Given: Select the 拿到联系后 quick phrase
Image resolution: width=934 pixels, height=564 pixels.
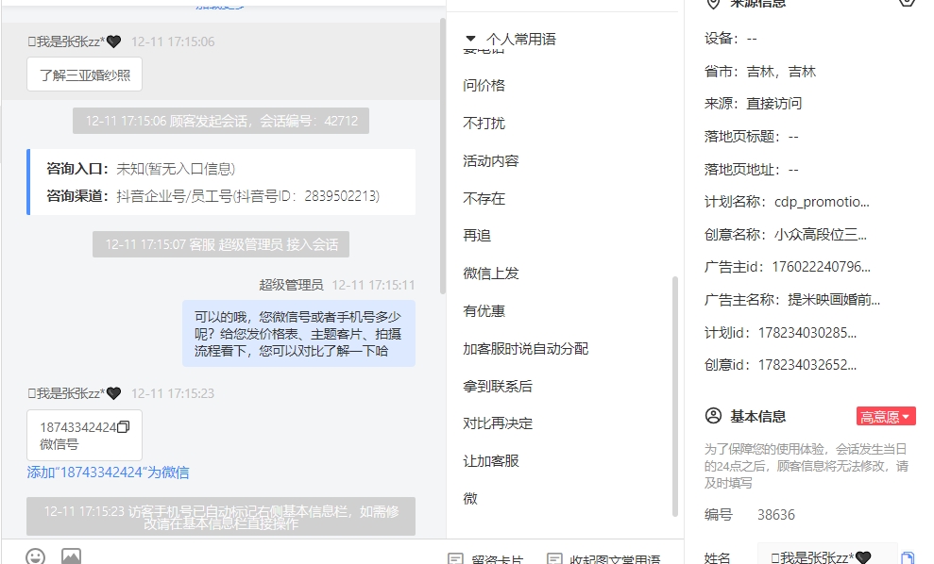Looking at the screenshot, I should 498,386.
